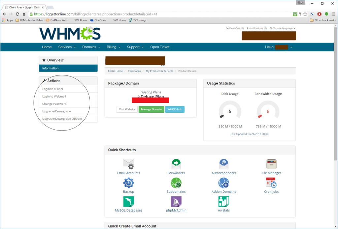This screenshot has height=229, width=338.
Task: Launch the phpMyAdmin sailboat icon
Action: coord(176,202)
